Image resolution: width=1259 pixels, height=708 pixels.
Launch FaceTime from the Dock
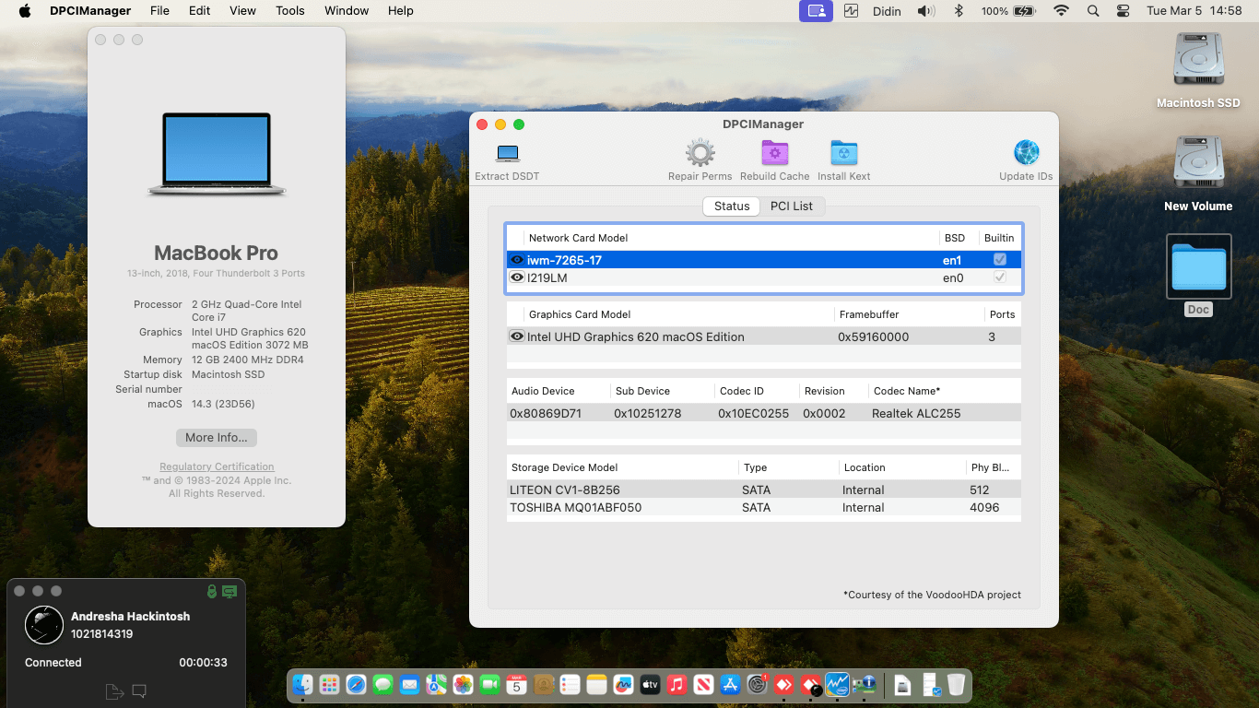tap(489, 684)
